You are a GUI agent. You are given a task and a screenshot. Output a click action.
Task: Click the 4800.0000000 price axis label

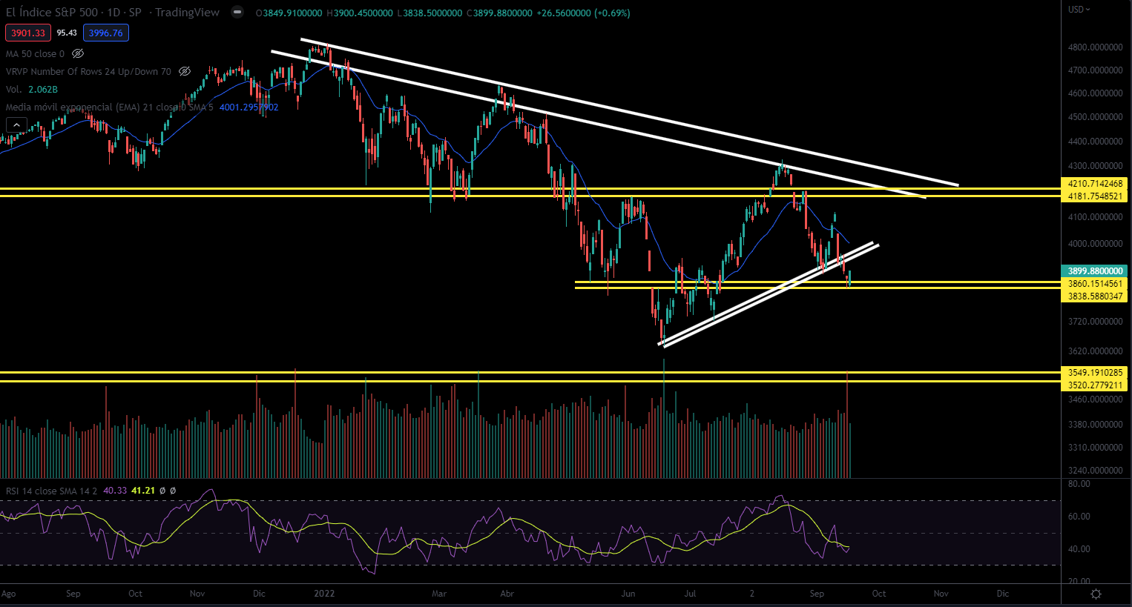[x=1095, y=47]
